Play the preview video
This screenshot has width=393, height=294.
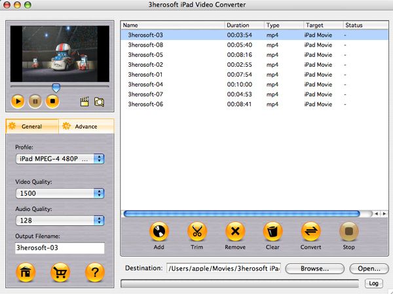(x=18, y=101)
